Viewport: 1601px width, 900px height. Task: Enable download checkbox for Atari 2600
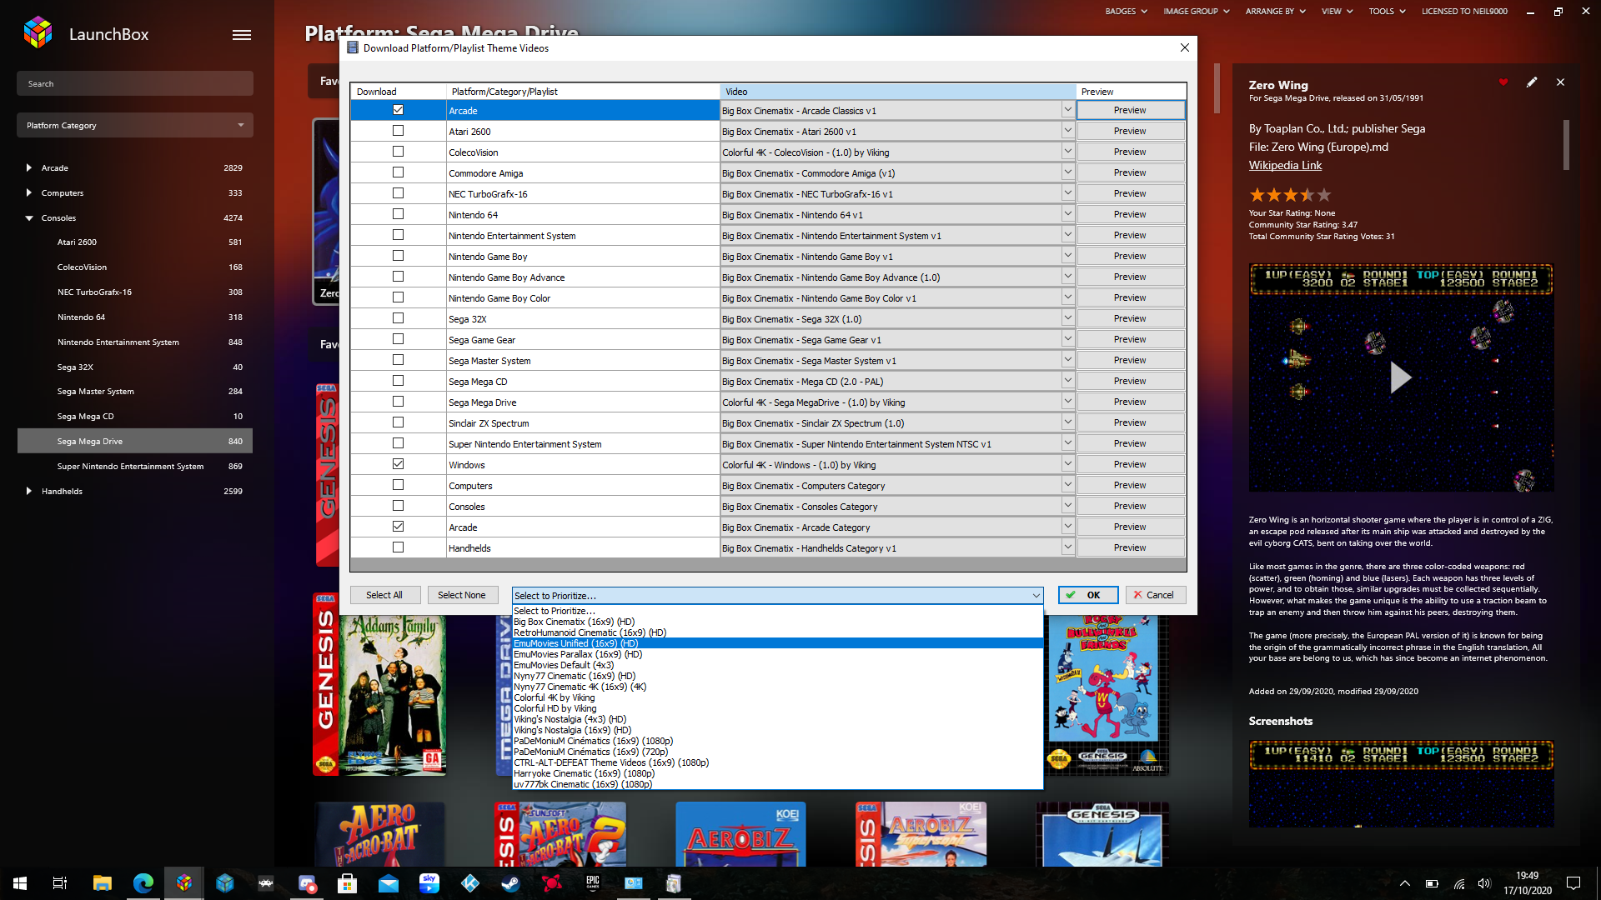tap(398, 131)
